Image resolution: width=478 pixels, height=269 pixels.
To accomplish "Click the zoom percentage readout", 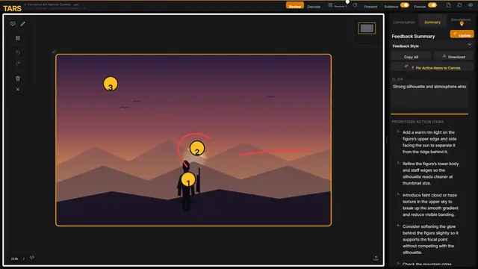I will [x=14, y=259].
